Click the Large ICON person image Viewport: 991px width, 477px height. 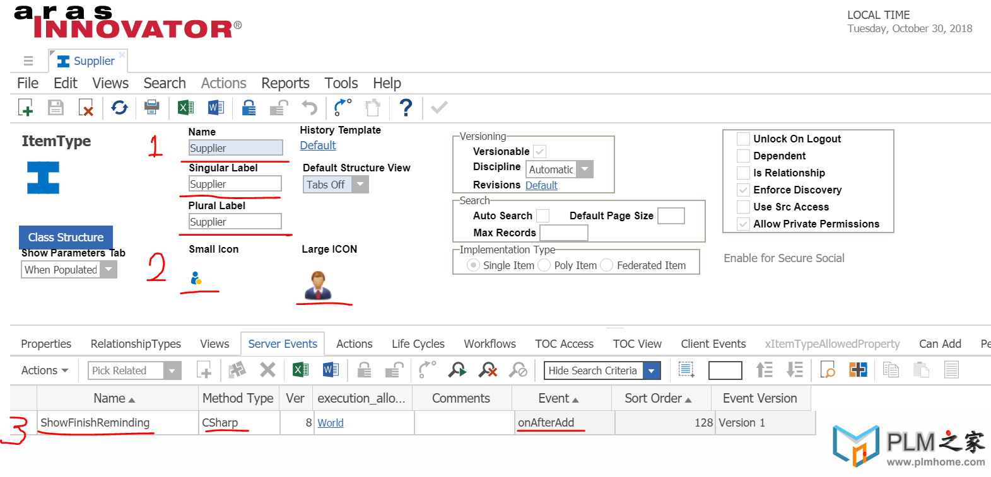coord(319,285)
